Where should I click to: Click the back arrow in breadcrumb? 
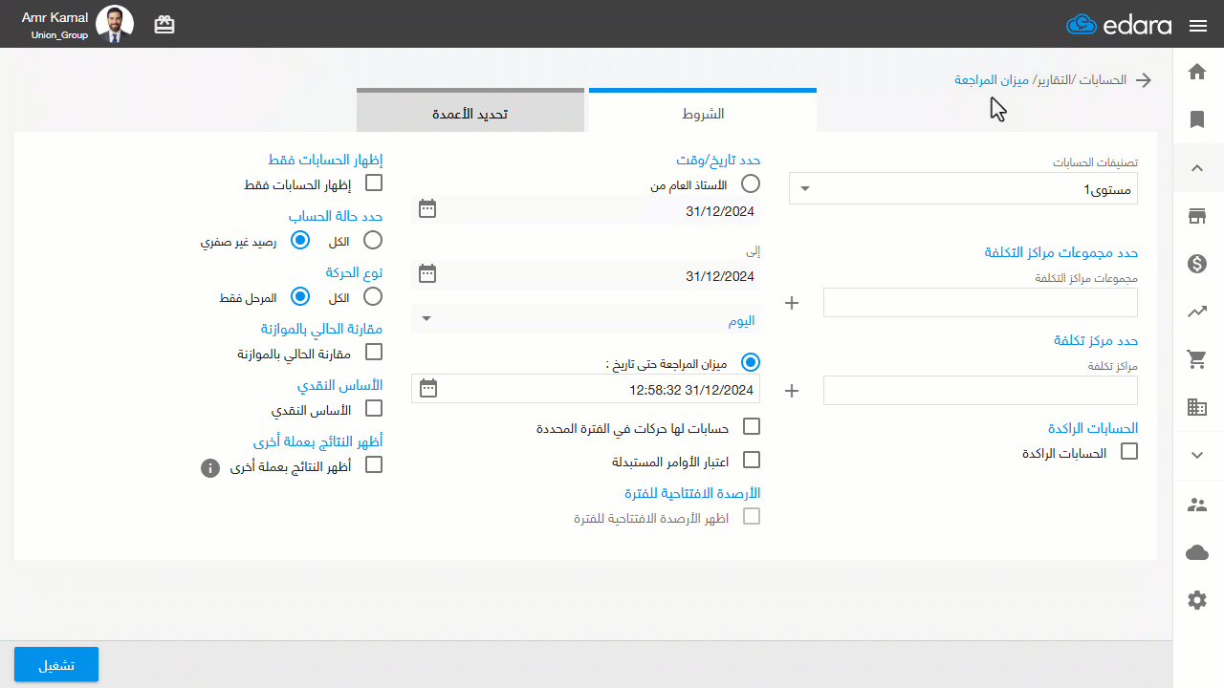[x=1143, y=80]
